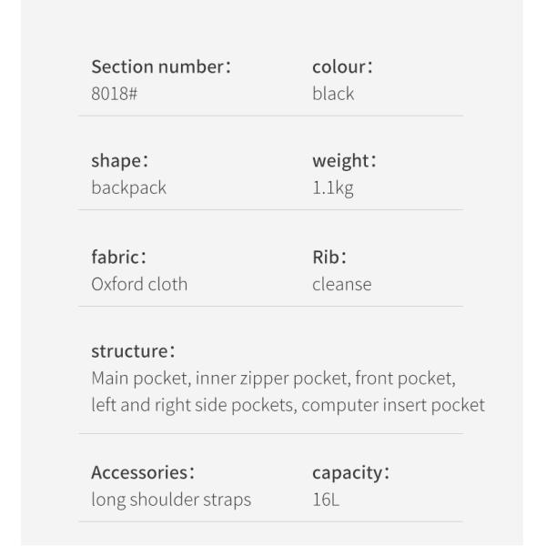This screenshot has width=546, height=546.
Task: Select the 16L capacity value
Action: point(325,500)
